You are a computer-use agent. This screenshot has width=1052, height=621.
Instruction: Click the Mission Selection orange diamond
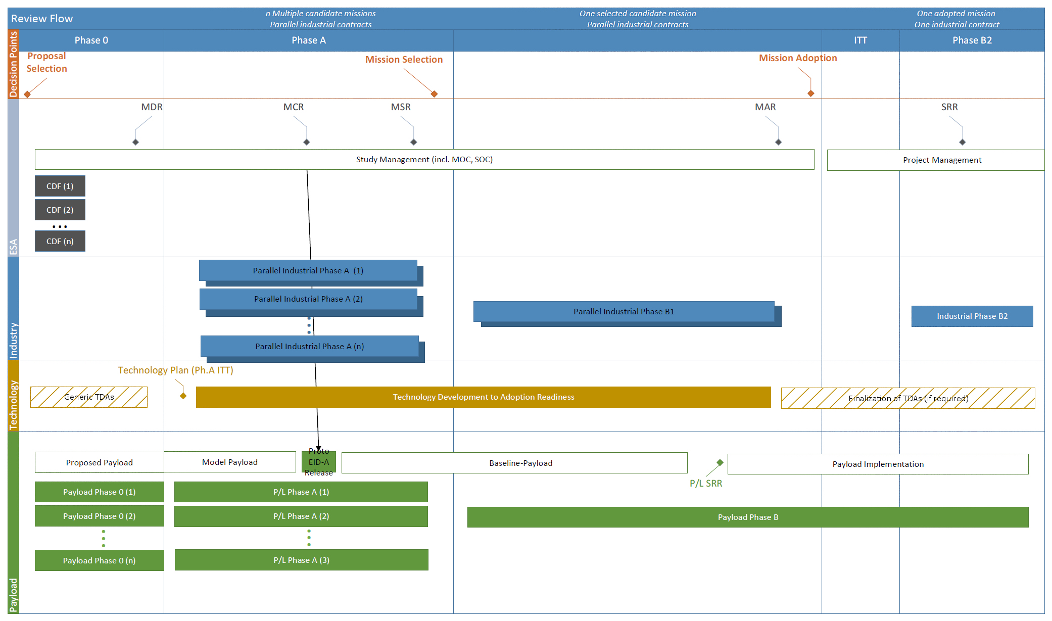click(434, 94)
